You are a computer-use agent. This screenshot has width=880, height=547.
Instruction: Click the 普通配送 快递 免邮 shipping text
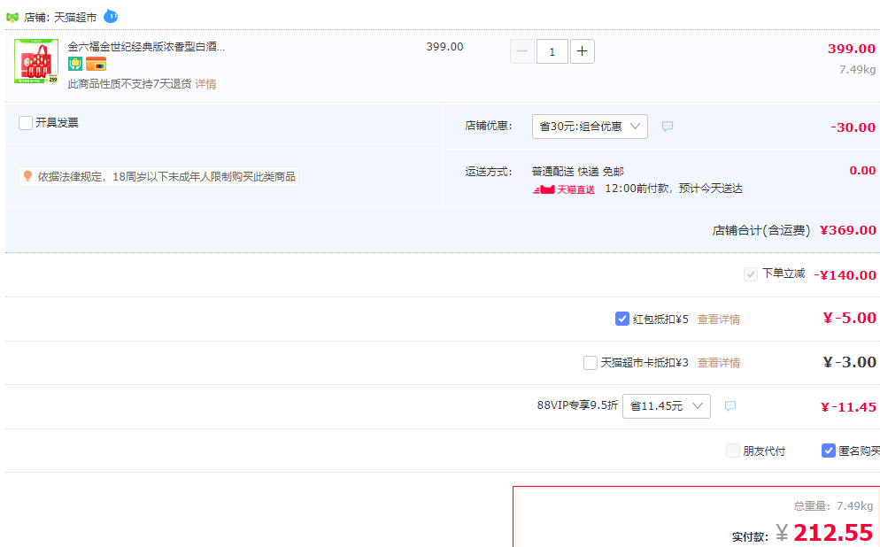(x=578, y=171)
